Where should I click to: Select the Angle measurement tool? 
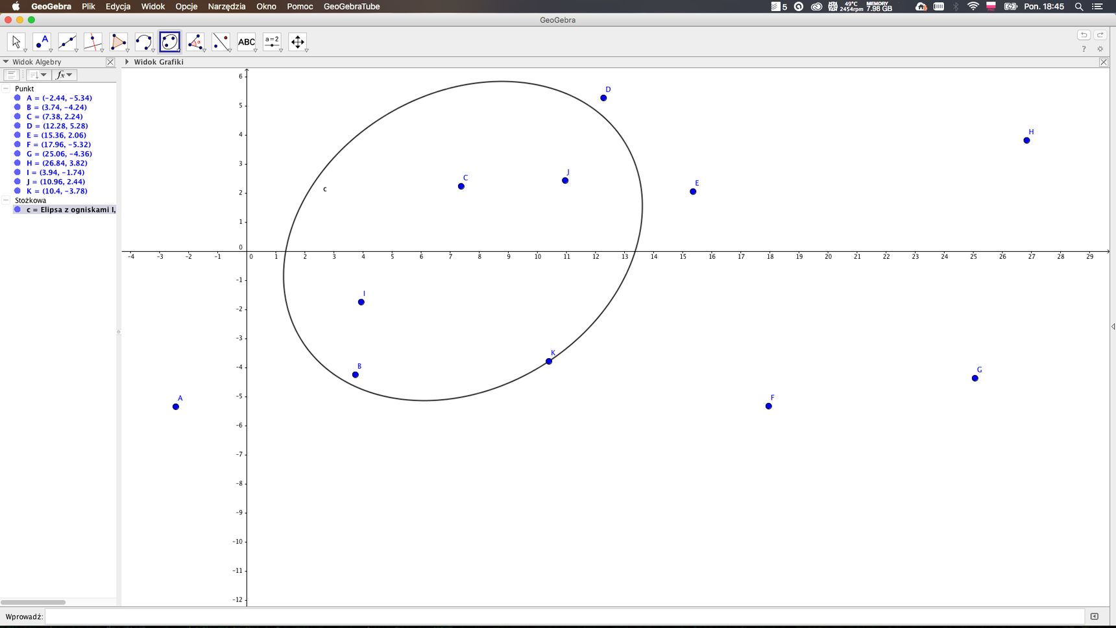195,42
